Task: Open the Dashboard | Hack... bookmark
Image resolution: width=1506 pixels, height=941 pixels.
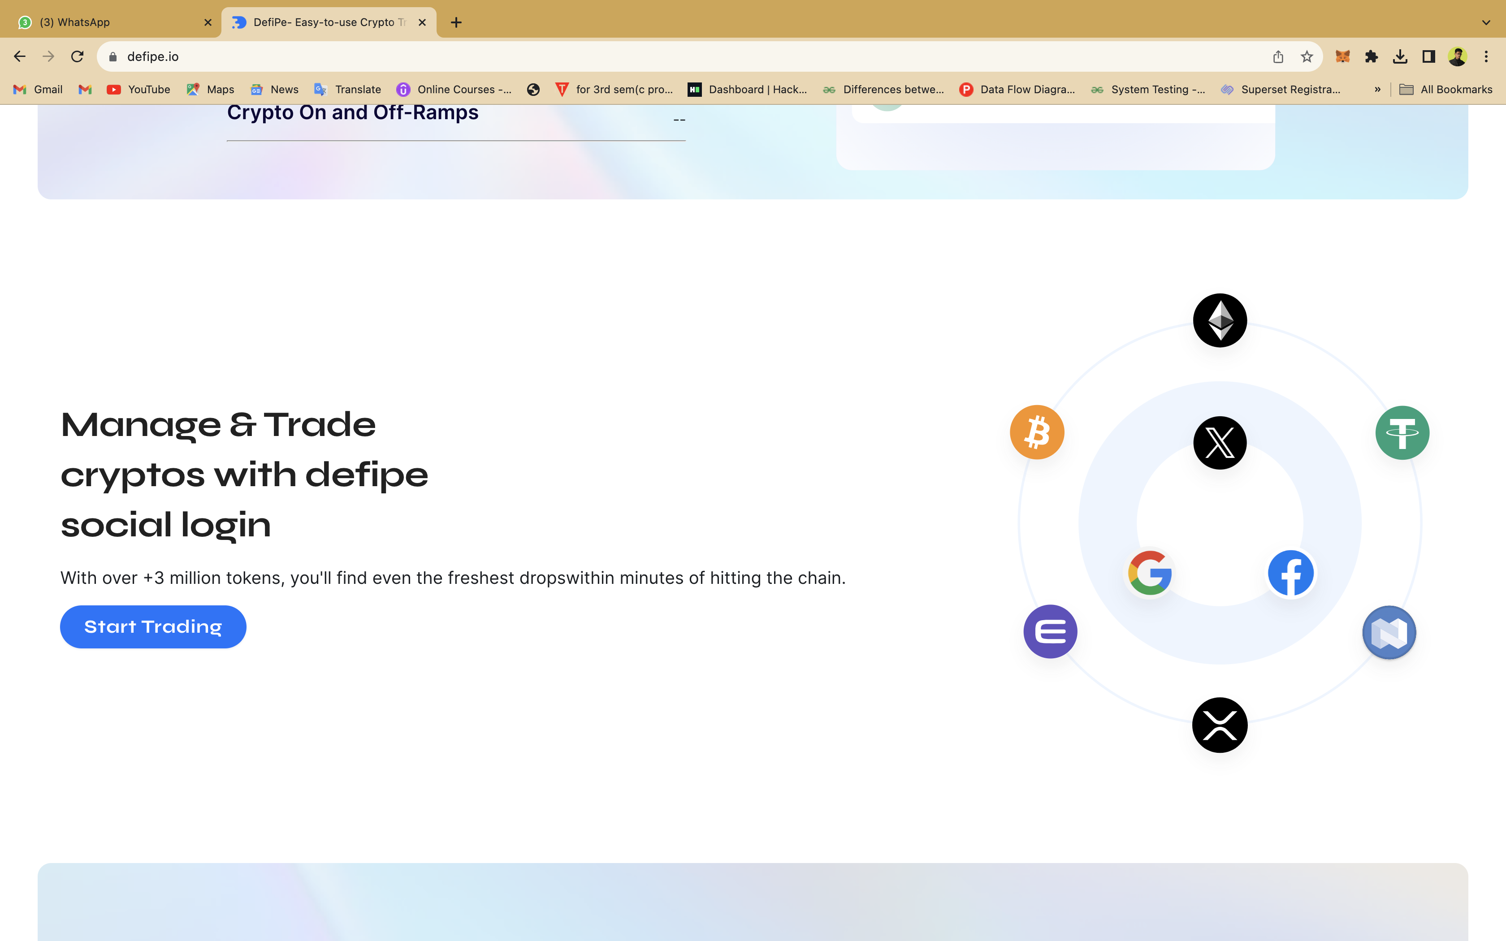Action: 747,90
